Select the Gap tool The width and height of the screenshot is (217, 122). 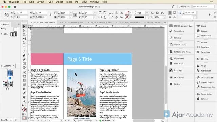point(24,39)
